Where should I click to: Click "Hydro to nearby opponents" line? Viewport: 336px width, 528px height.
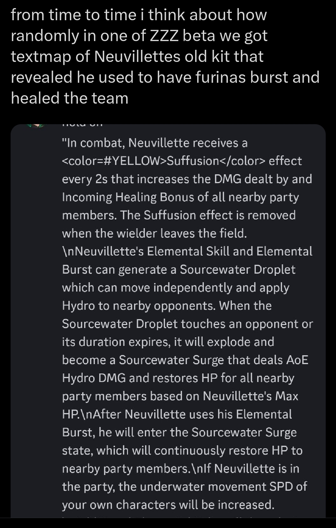pos(167,306)
